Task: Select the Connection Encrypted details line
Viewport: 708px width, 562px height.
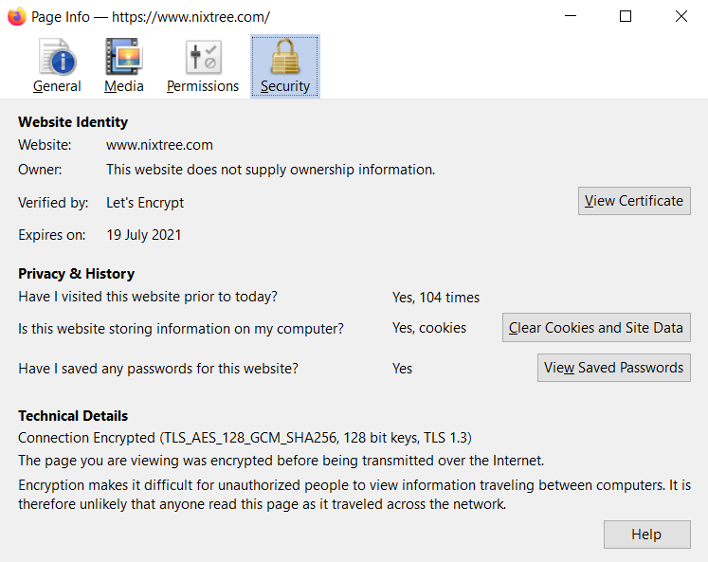Action: (x=245, y=438)
